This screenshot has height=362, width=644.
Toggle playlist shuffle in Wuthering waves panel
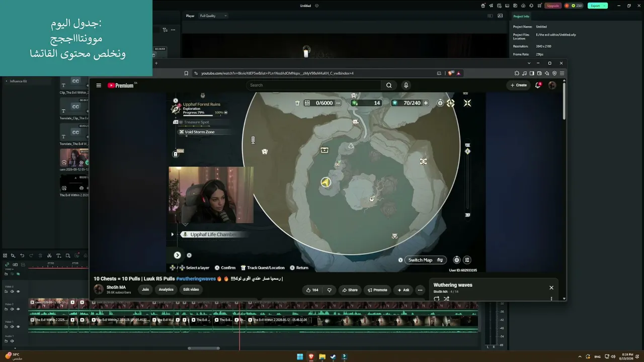coord(446,299)
